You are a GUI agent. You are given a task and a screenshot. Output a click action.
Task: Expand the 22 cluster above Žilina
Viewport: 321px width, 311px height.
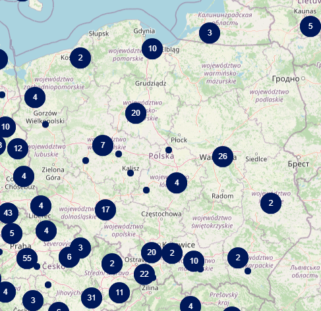point(144,274)
